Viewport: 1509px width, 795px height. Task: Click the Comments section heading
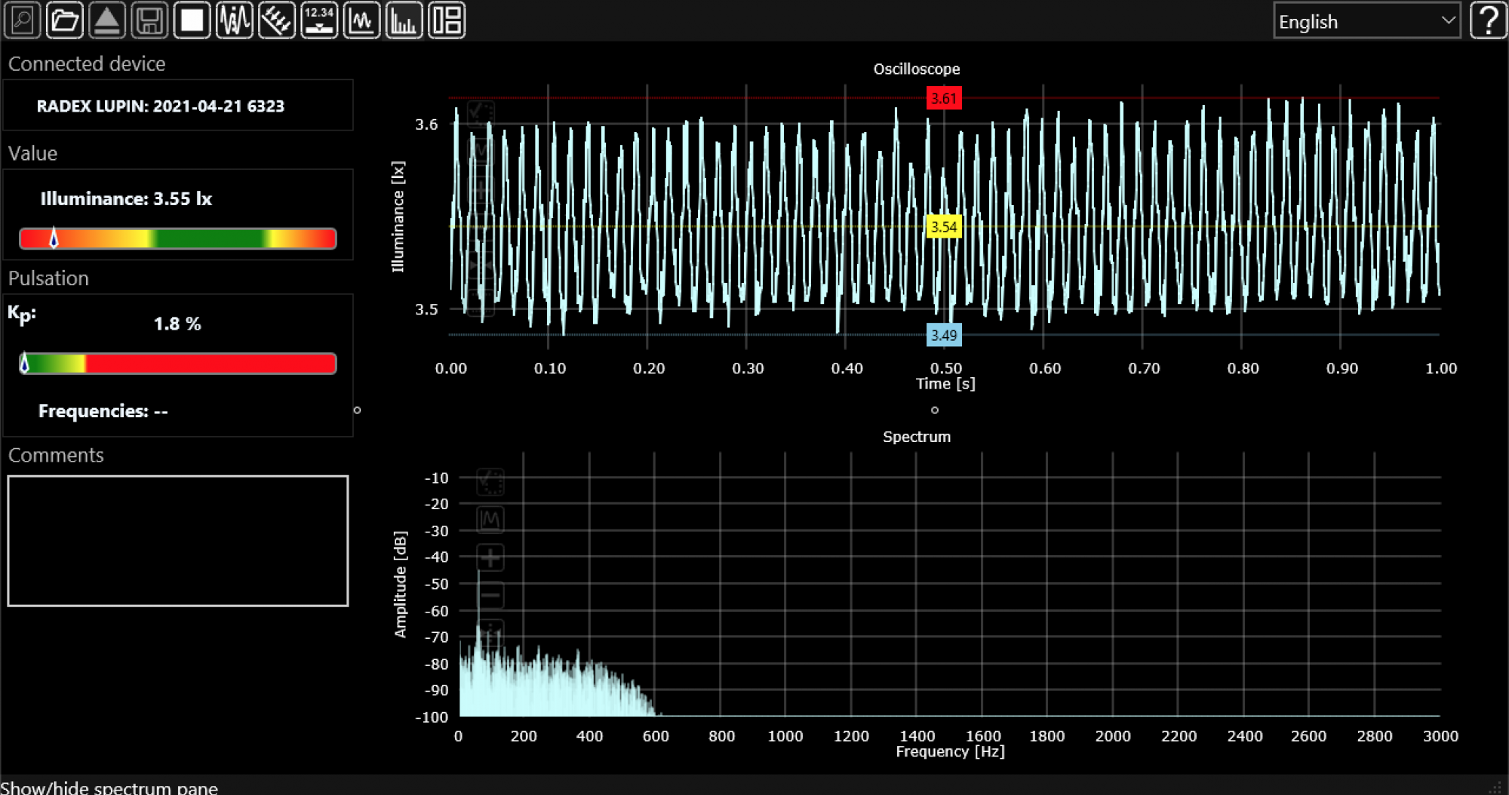(x=56, y=455)
